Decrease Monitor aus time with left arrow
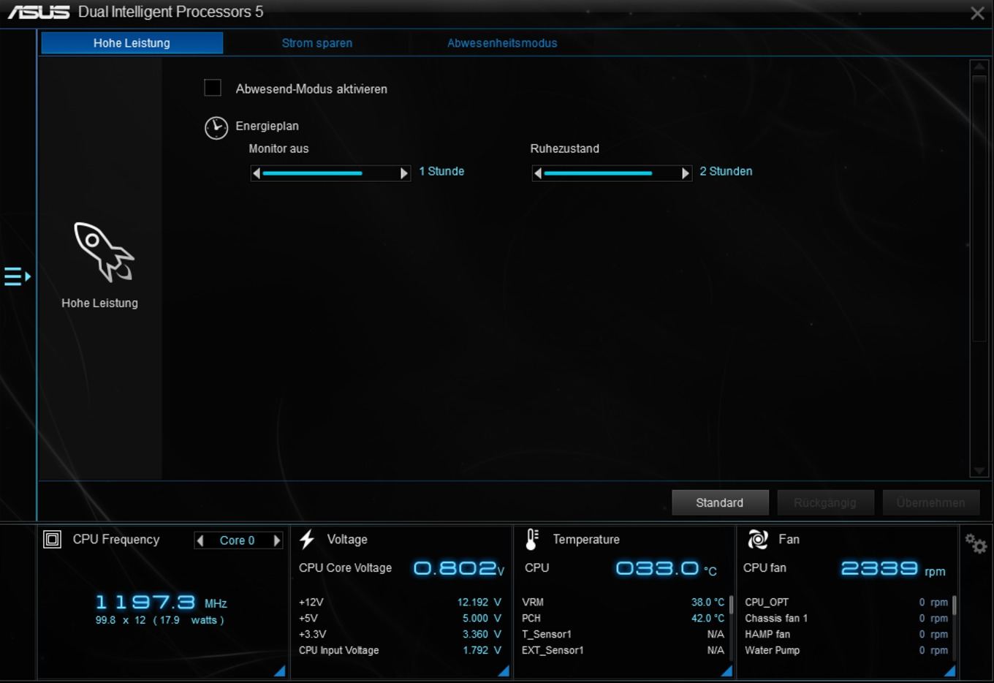This screenshot has width=994, height=683. (x=256, y=173)
